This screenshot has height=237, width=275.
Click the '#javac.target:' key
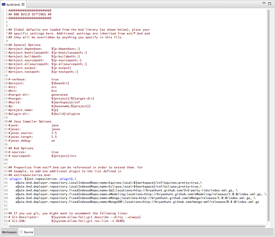click(21, 137)
